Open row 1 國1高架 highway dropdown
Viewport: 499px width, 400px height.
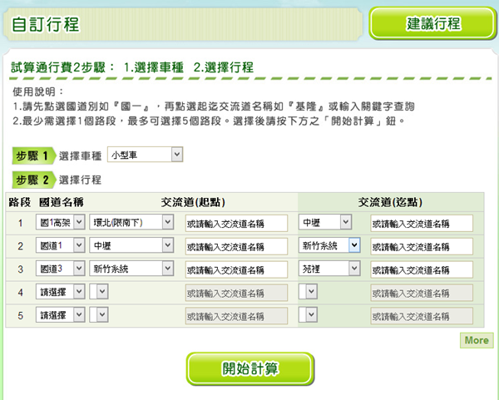60,222
